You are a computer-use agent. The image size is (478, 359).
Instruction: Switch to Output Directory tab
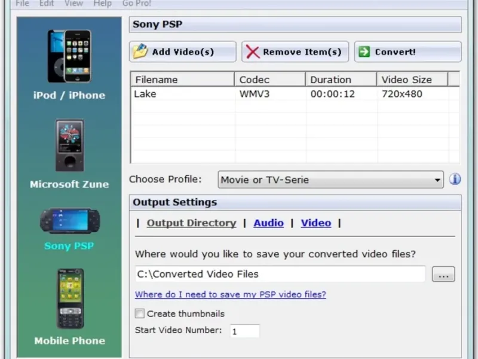(x=191, y=223)
